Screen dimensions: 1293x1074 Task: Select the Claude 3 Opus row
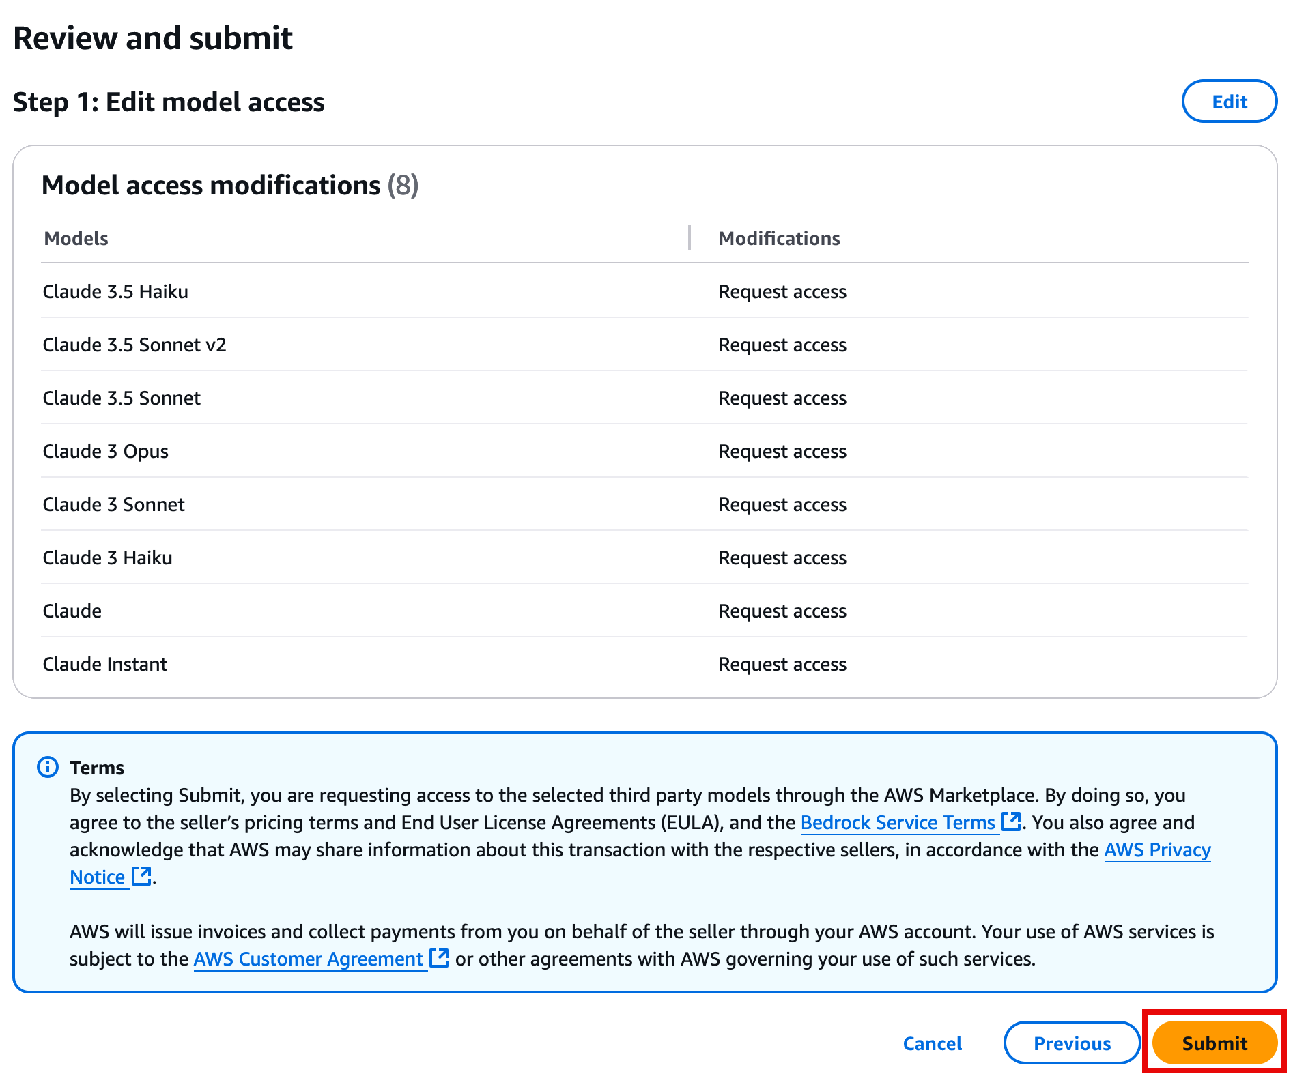pyautogui.click(x=106, y=451)
